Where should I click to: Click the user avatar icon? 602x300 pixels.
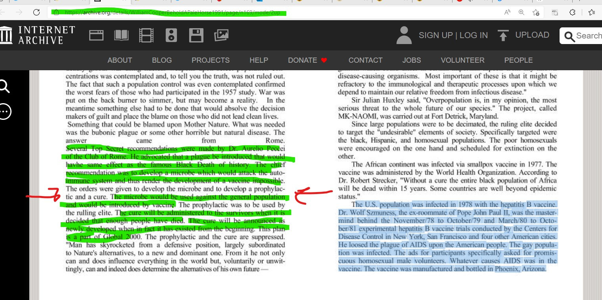click(x=404, y=35)
